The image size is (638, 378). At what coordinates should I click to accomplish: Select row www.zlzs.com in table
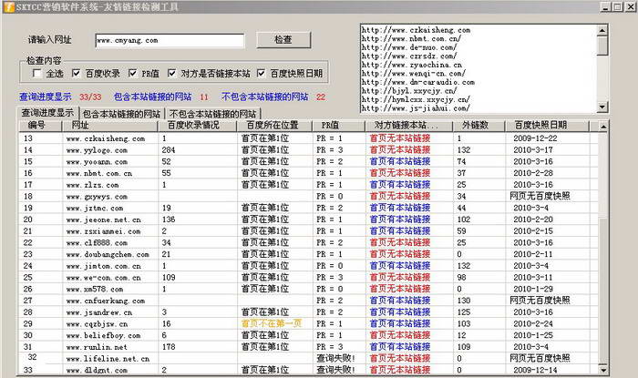(308, 185)
